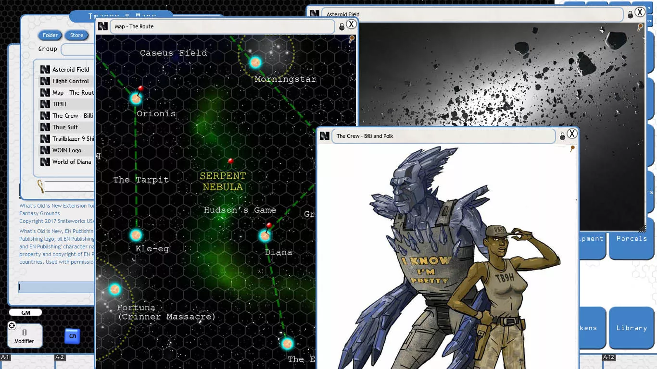
Task: Focus the search field in Images & Maps
Action: click(x=70, y=186)
